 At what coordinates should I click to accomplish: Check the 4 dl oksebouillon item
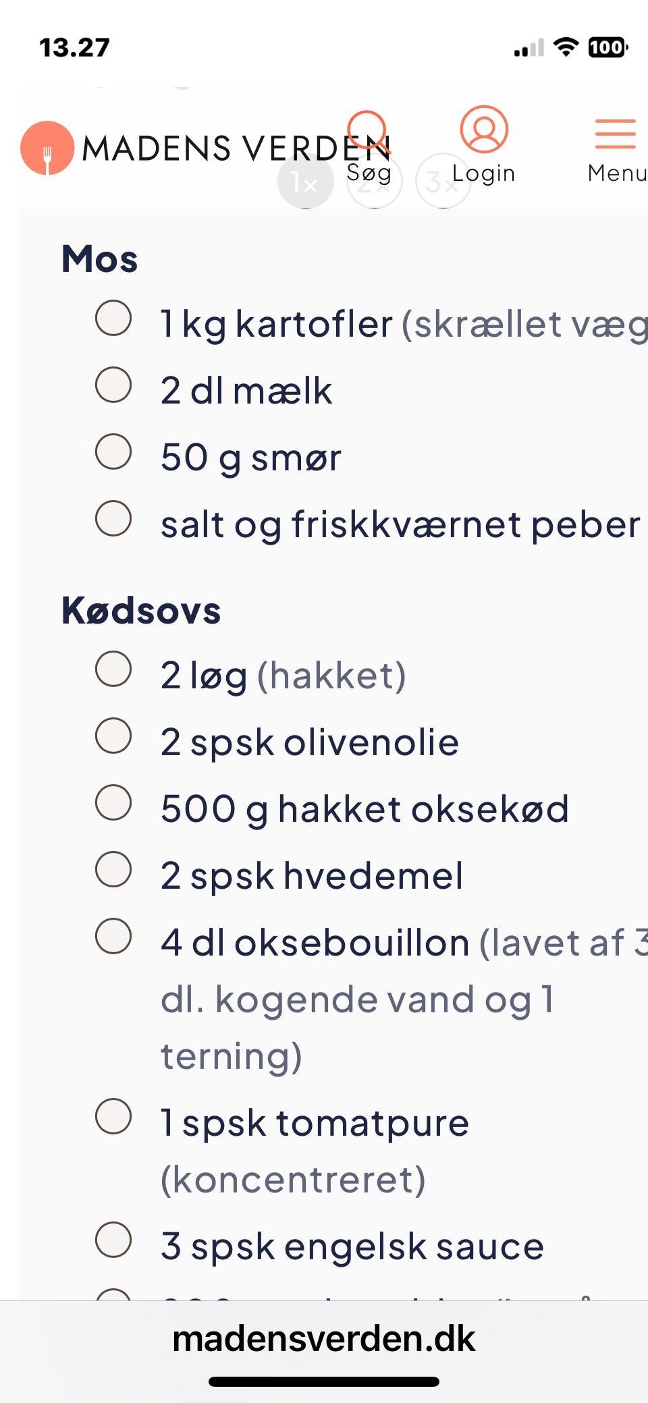[113, 937]
